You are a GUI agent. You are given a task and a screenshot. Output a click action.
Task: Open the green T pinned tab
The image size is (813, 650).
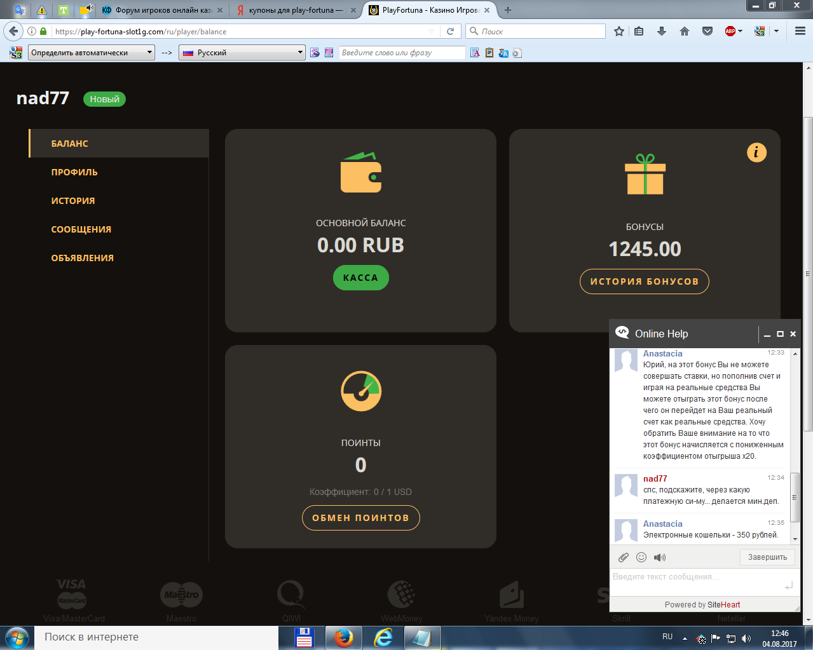click(64, 10)
